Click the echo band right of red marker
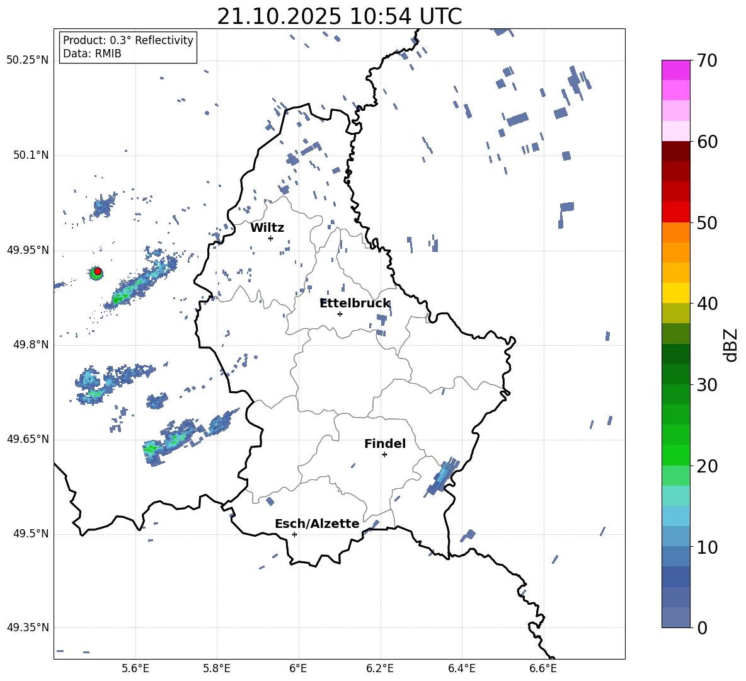Viewport: 746px width, 681px height. click(x=141, y=282)
